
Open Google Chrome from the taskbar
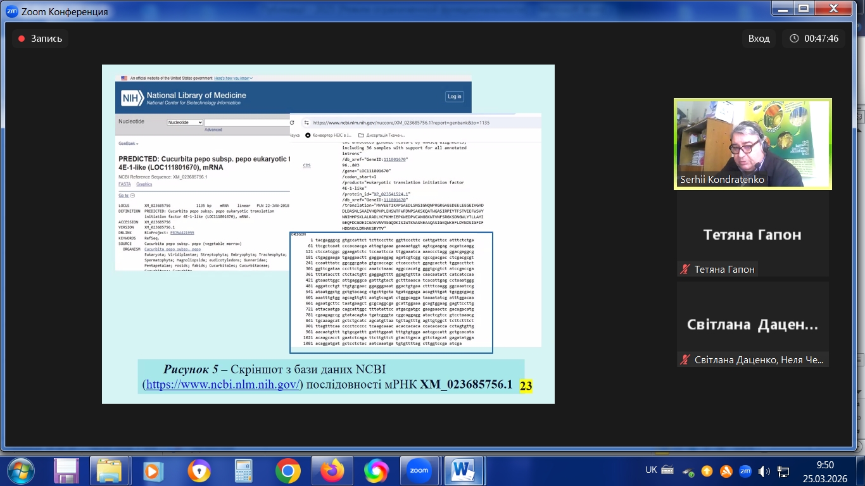[287, 471]
